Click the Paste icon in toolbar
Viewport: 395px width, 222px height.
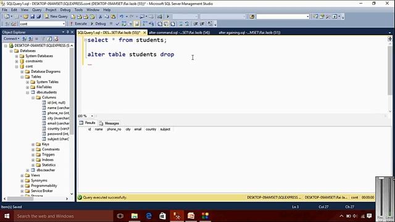tap(114, 17)
